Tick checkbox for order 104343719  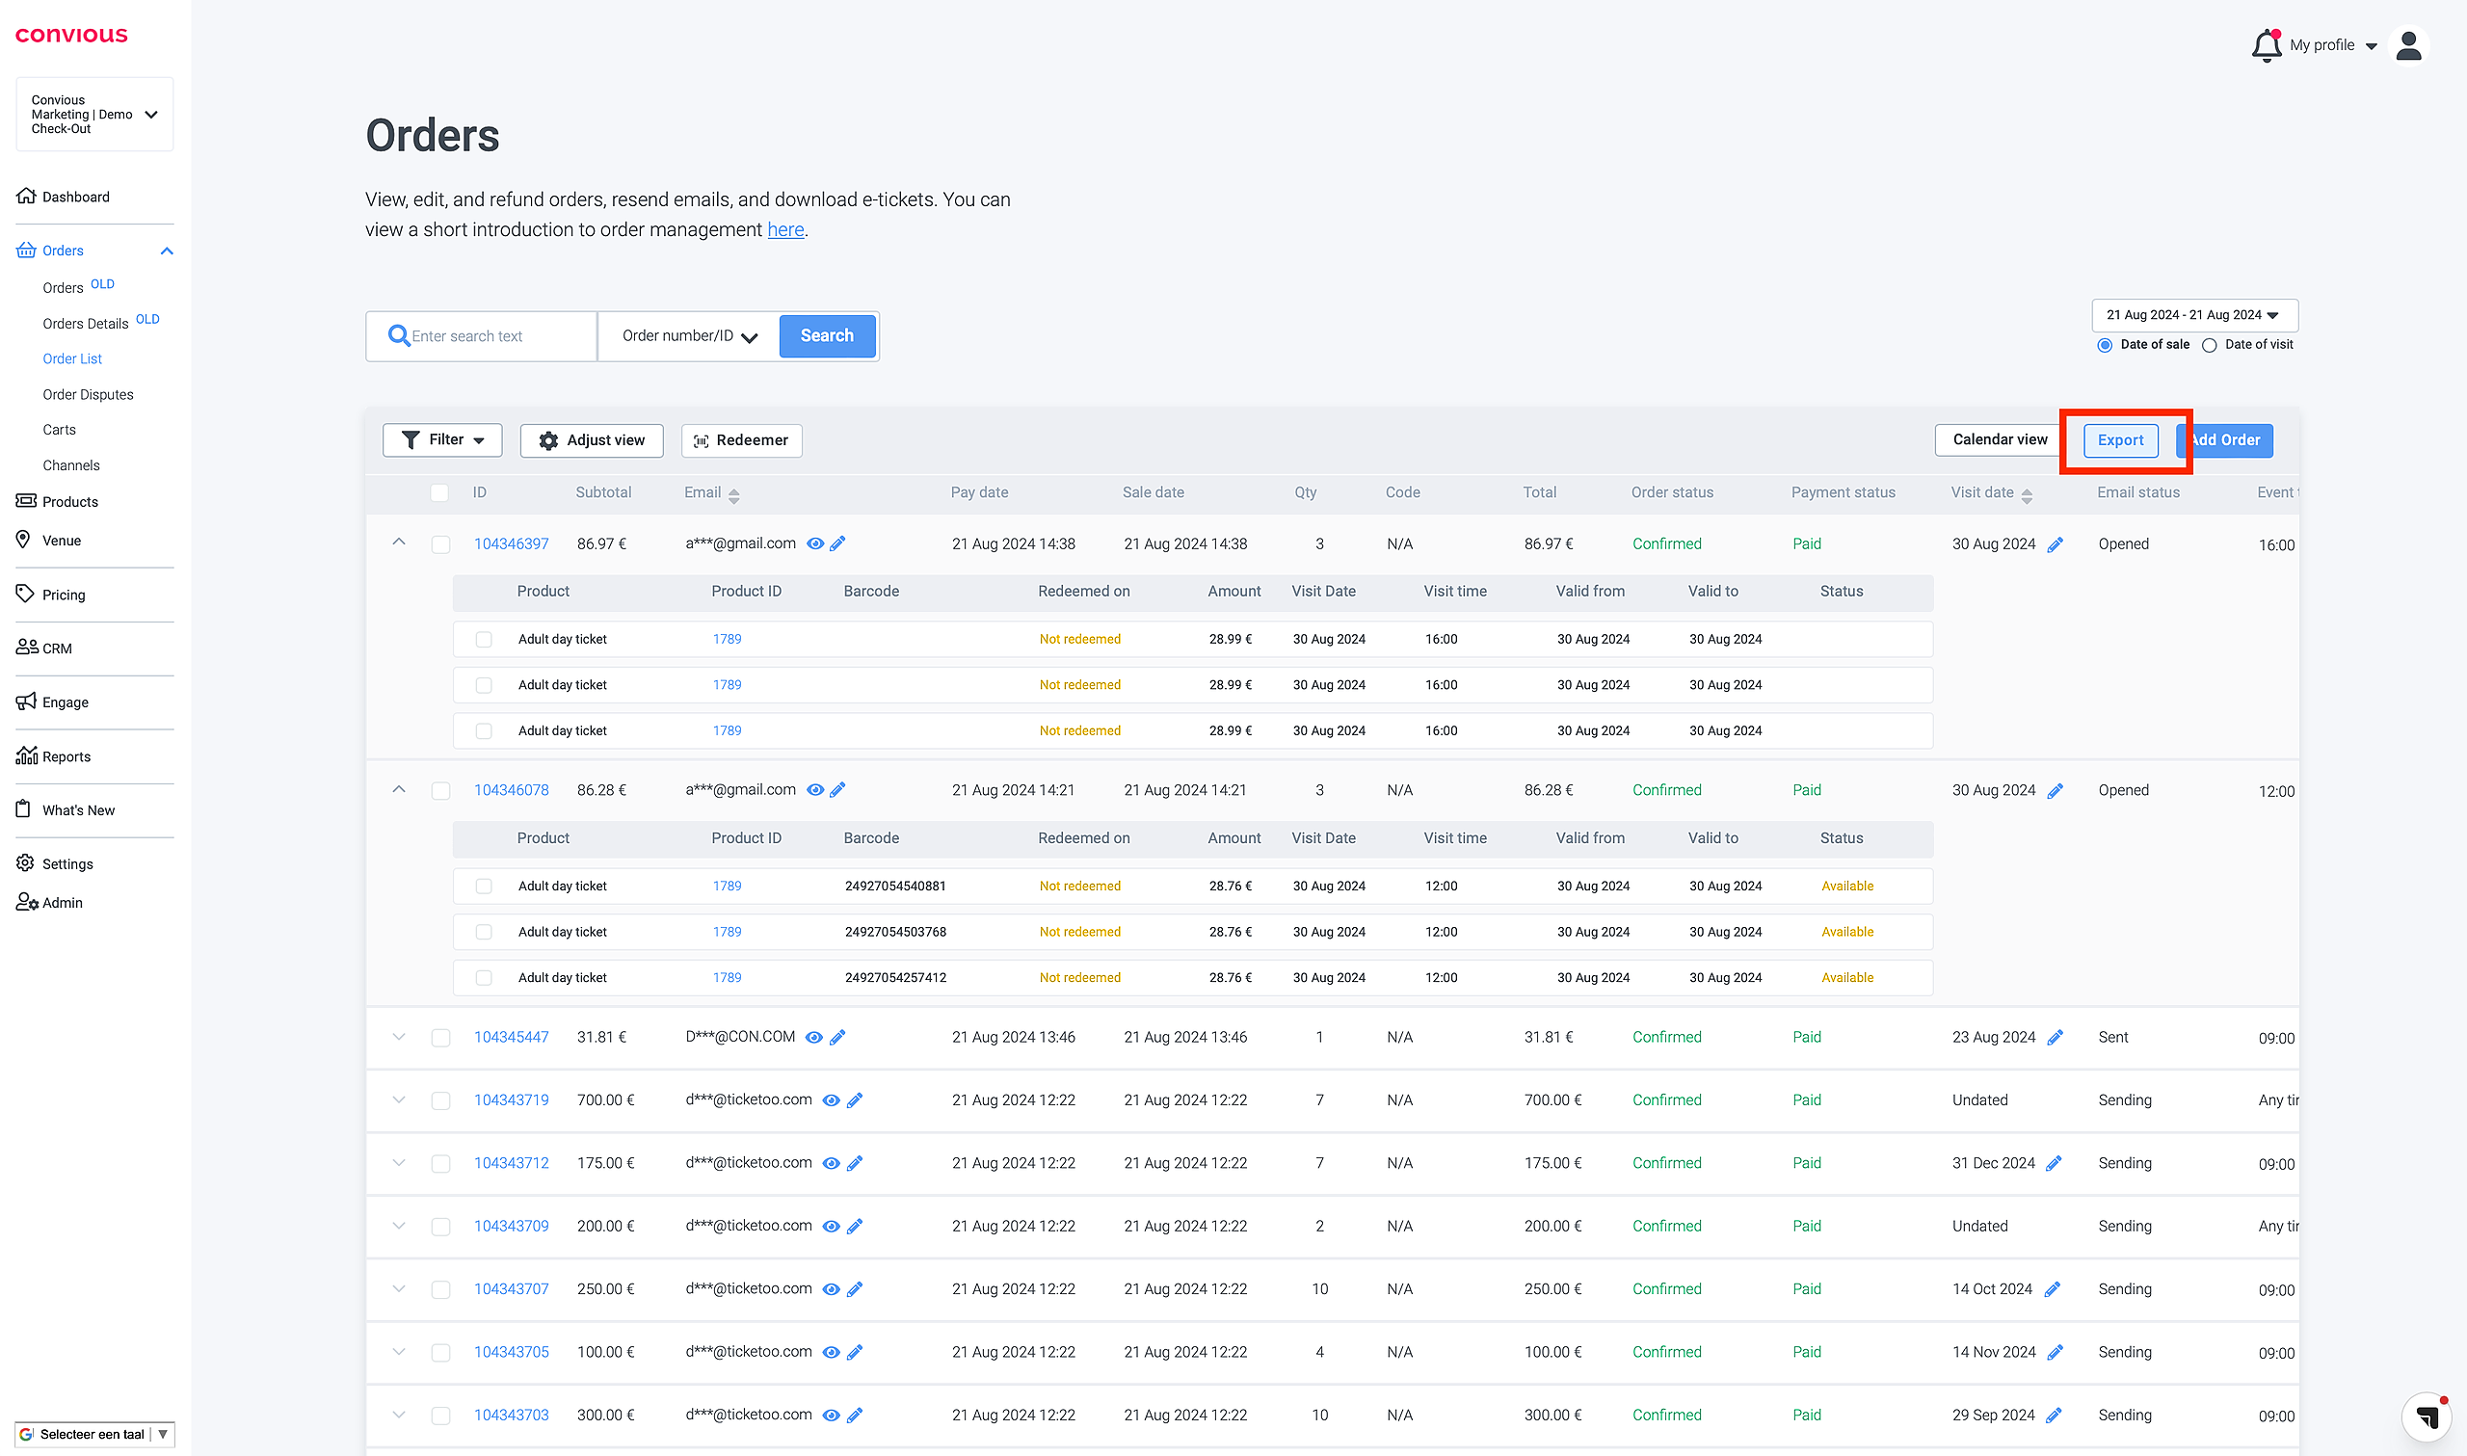440,1100
